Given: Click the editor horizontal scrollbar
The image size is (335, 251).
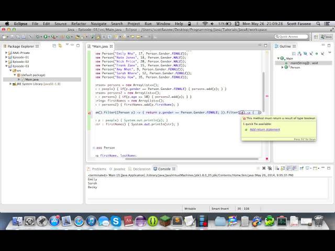Looking at the screenshot, I should pos(192,159).
